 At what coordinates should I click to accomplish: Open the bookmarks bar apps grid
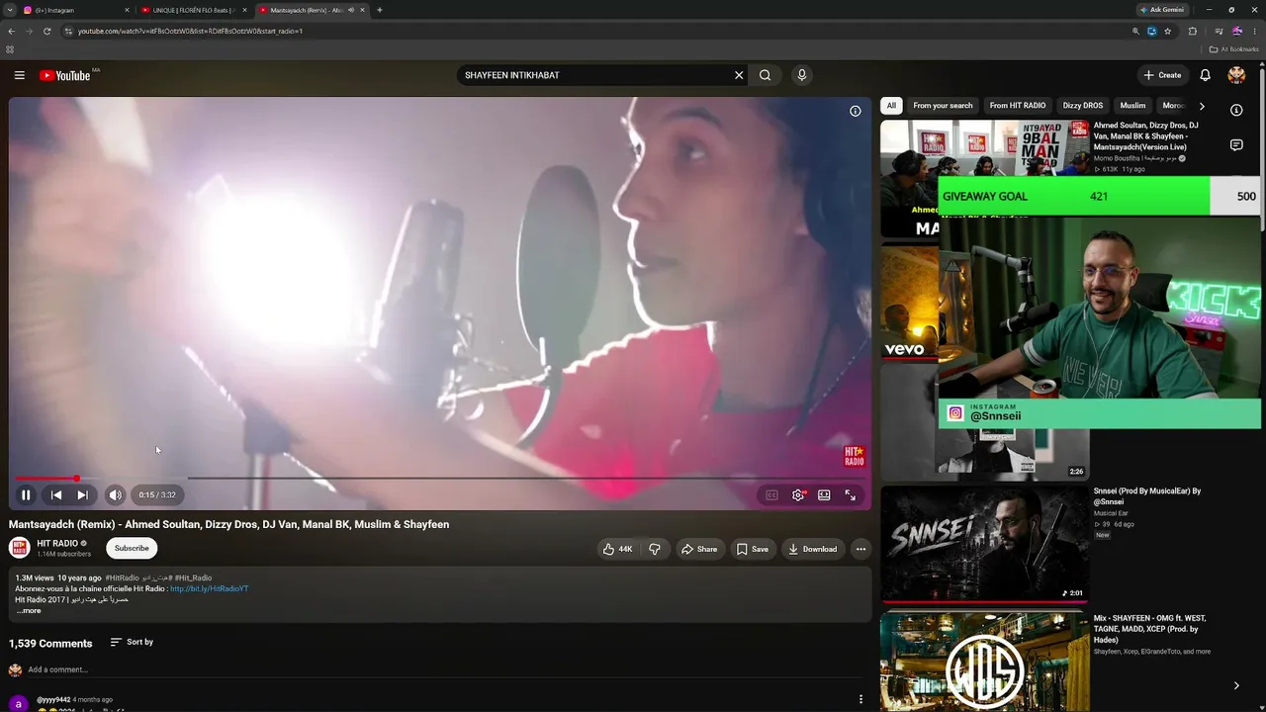[10, 49]
